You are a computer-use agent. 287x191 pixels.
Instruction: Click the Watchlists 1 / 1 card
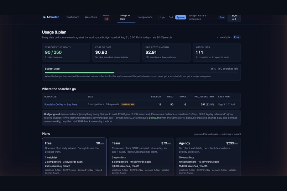[217, 52]
